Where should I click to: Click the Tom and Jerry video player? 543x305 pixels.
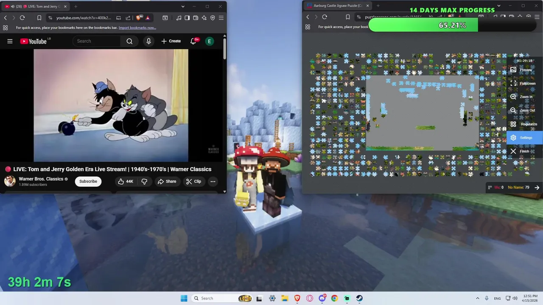111,105
